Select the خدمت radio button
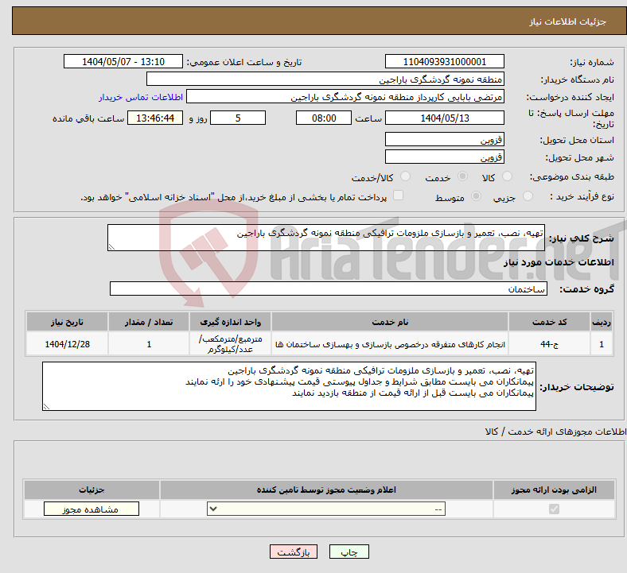627x573 pixels. pyautogui.click(x=462, y=176)
